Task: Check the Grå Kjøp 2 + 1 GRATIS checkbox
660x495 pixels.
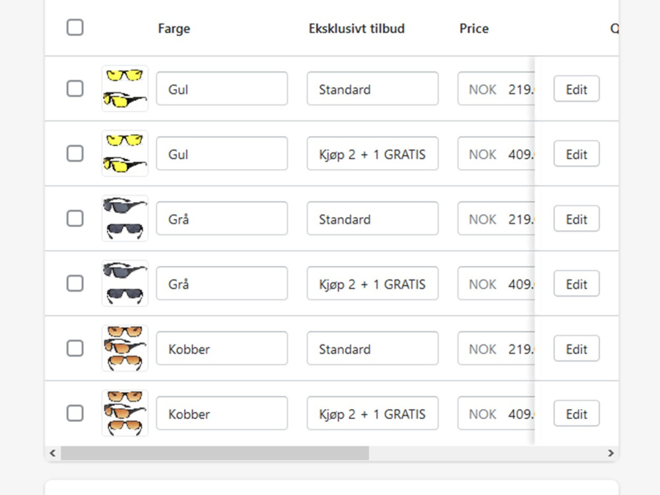Action: click(75, 283)
